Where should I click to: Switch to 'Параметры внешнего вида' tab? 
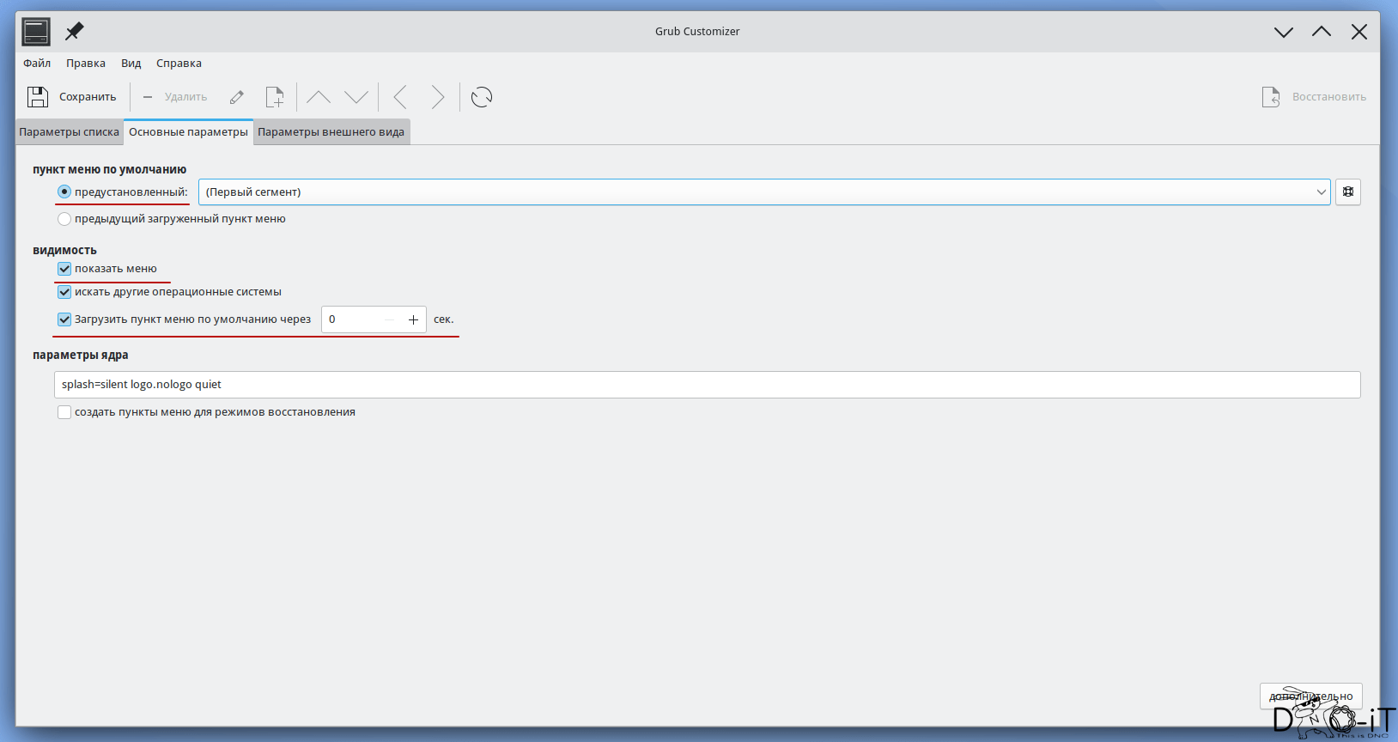click(331, 132)
